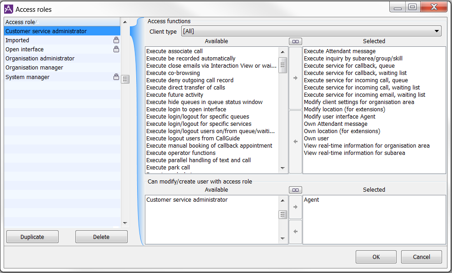Viewport: 452px width, 273px height.
Task: Click left arrow to remove Agent role
Action: click(x=295, y=232)
